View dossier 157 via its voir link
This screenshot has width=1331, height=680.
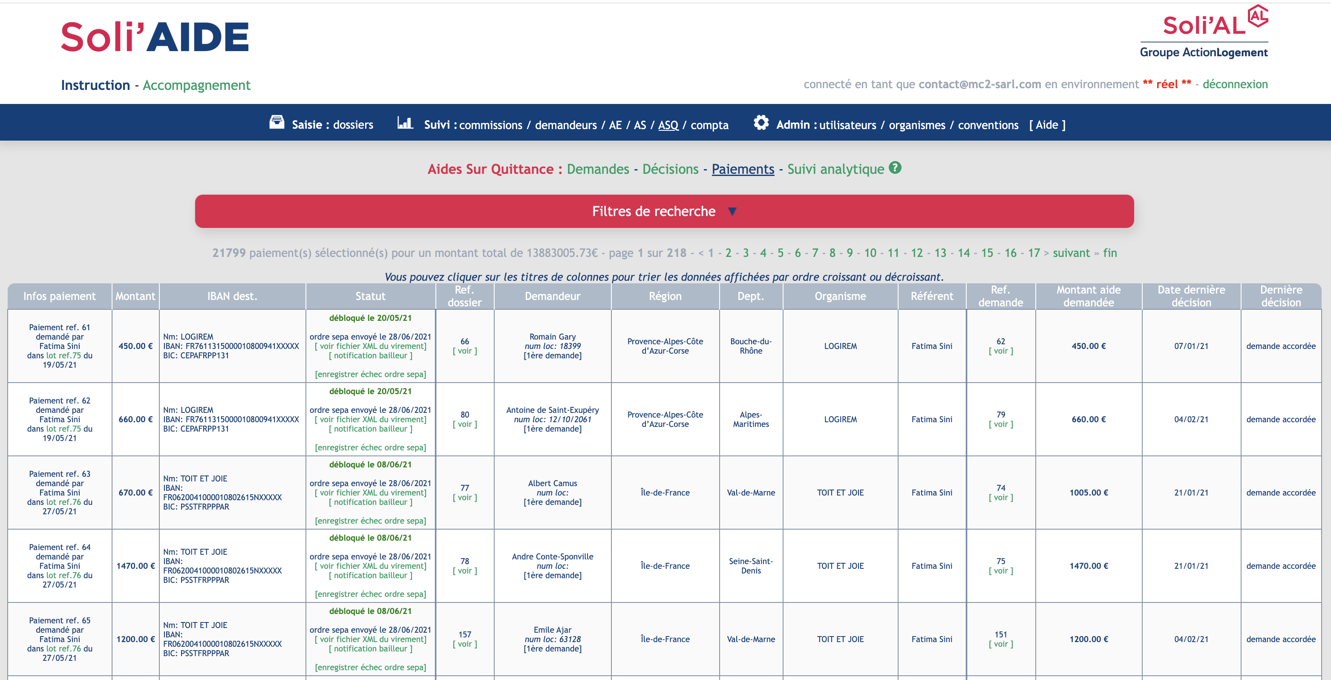pyautogui.click(x=464, y=644)
